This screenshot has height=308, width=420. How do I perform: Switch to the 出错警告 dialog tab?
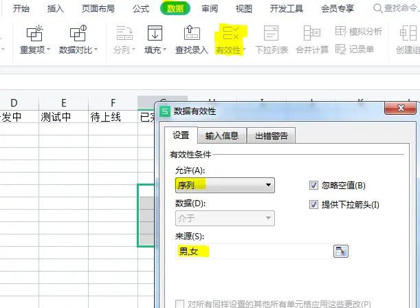272,135
